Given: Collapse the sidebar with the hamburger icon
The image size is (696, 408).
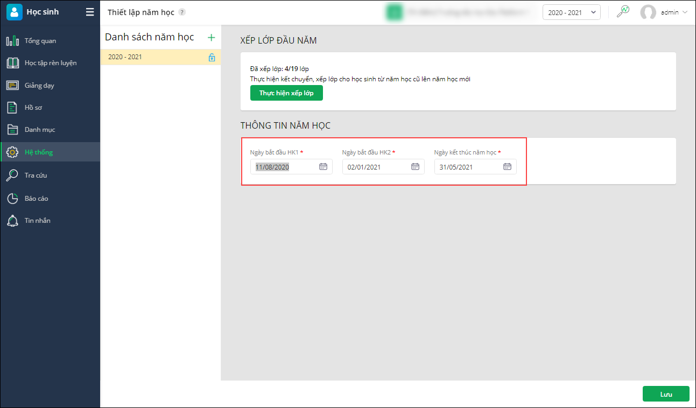Looking at the screenshot, I should pyautogui.click(x=90, y=12).
